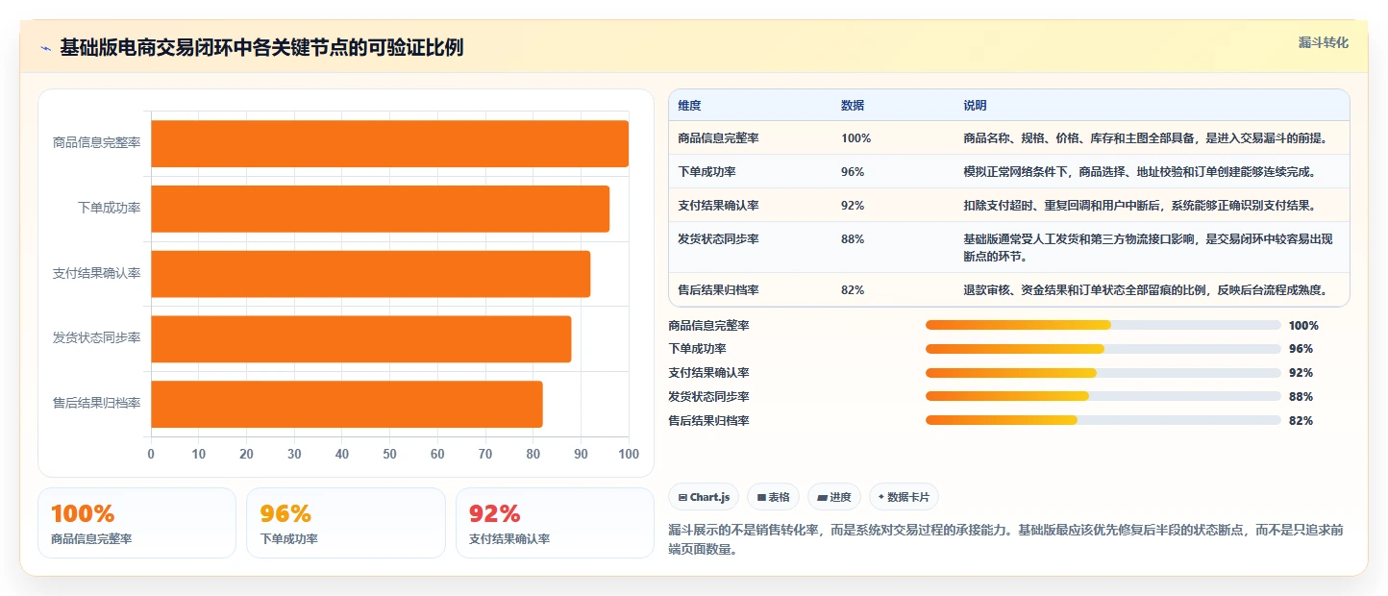Click the 100% value in the table
This screenshot has width=1388, height=596.
(x=855, y=138)
